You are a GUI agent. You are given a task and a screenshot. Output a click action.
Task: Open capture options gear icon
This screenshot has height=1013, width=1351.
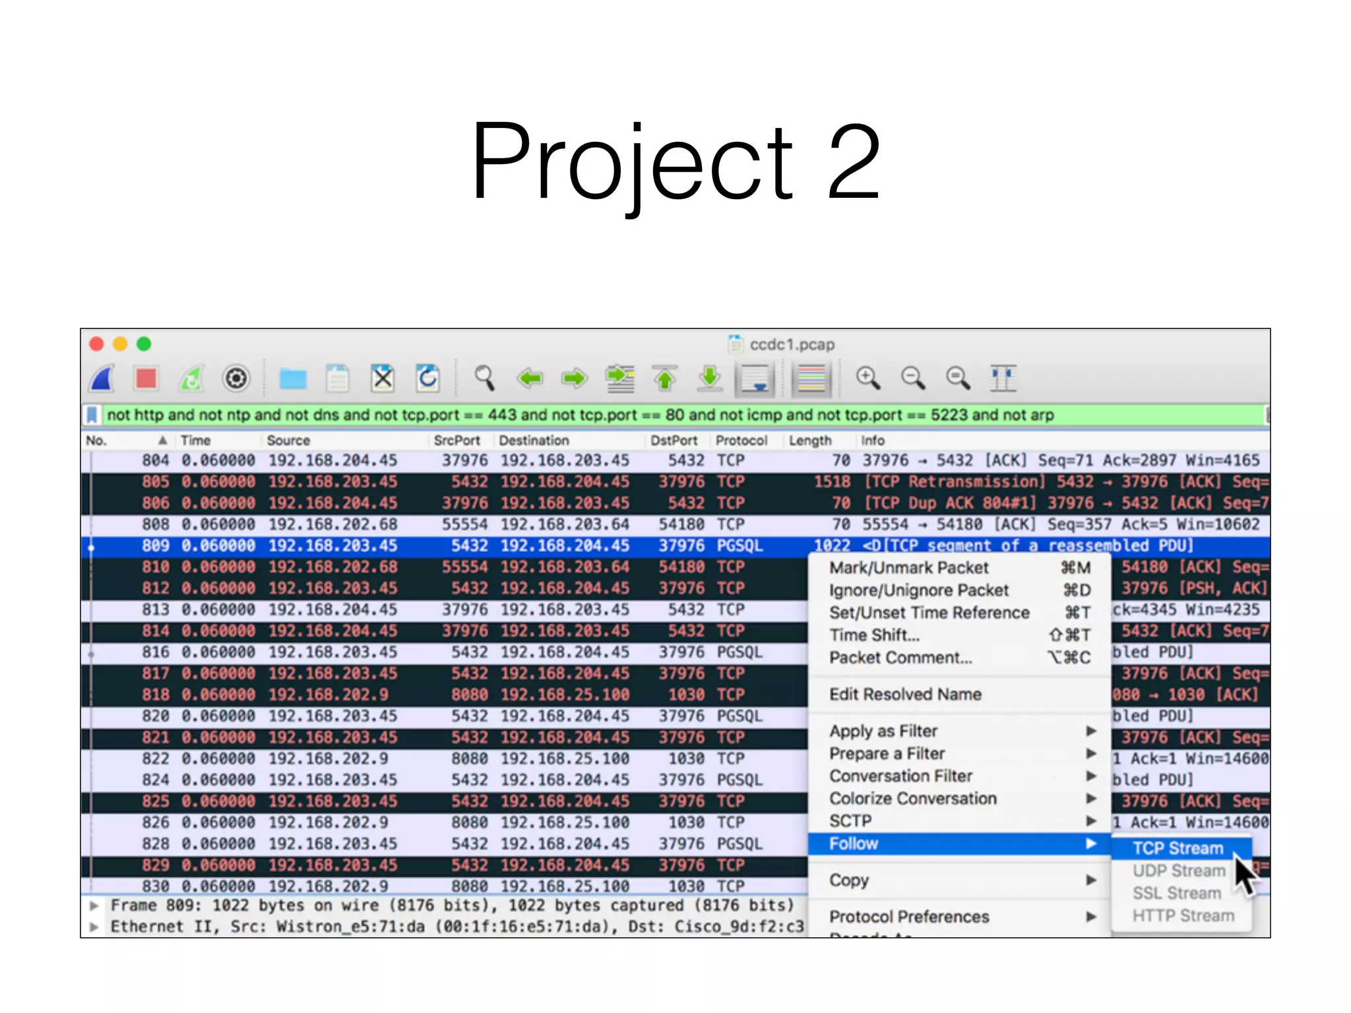[x=236, y=379]
